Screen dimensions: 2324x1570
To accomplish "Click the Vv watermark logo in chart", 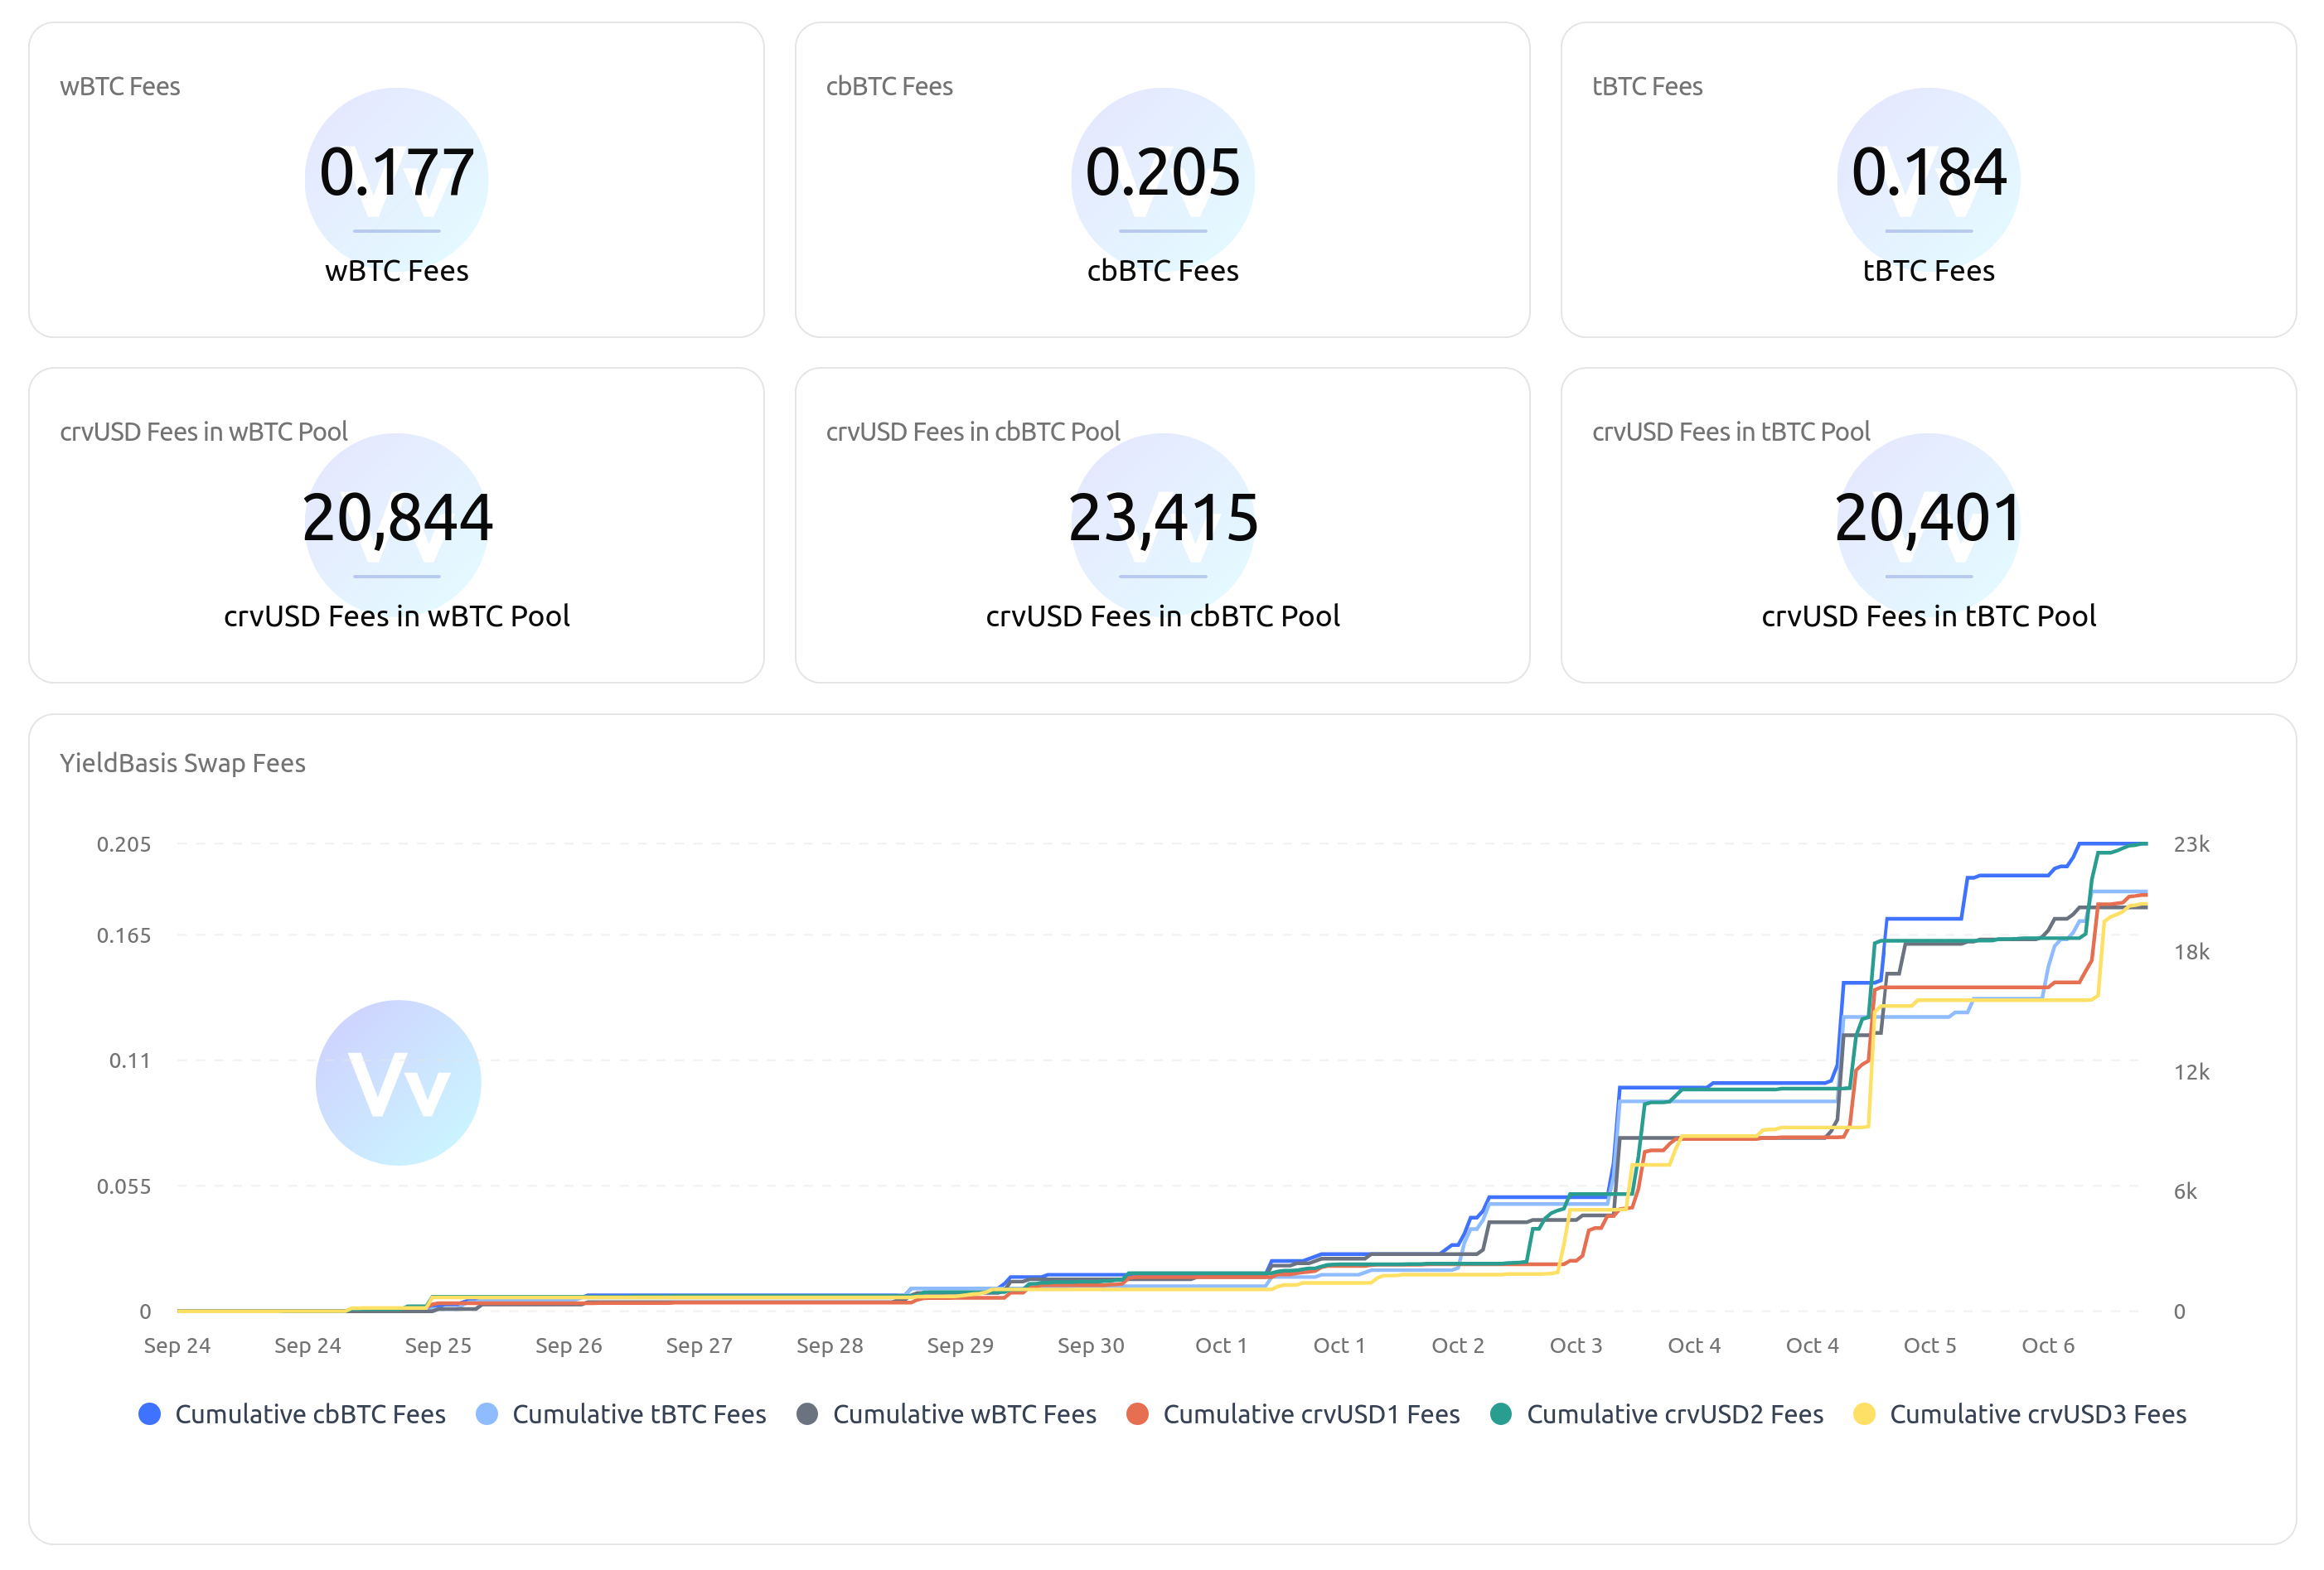I will pyautogui.click(x=398, y=1082).
